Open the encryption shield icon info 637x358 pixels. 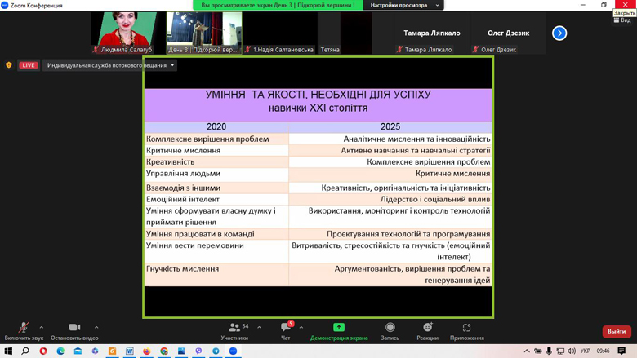(8, 65)
